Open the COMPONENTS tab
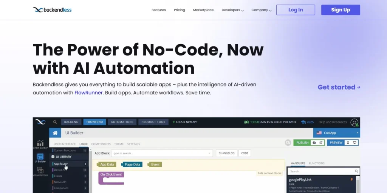The image size is (387, 193). 101,144
